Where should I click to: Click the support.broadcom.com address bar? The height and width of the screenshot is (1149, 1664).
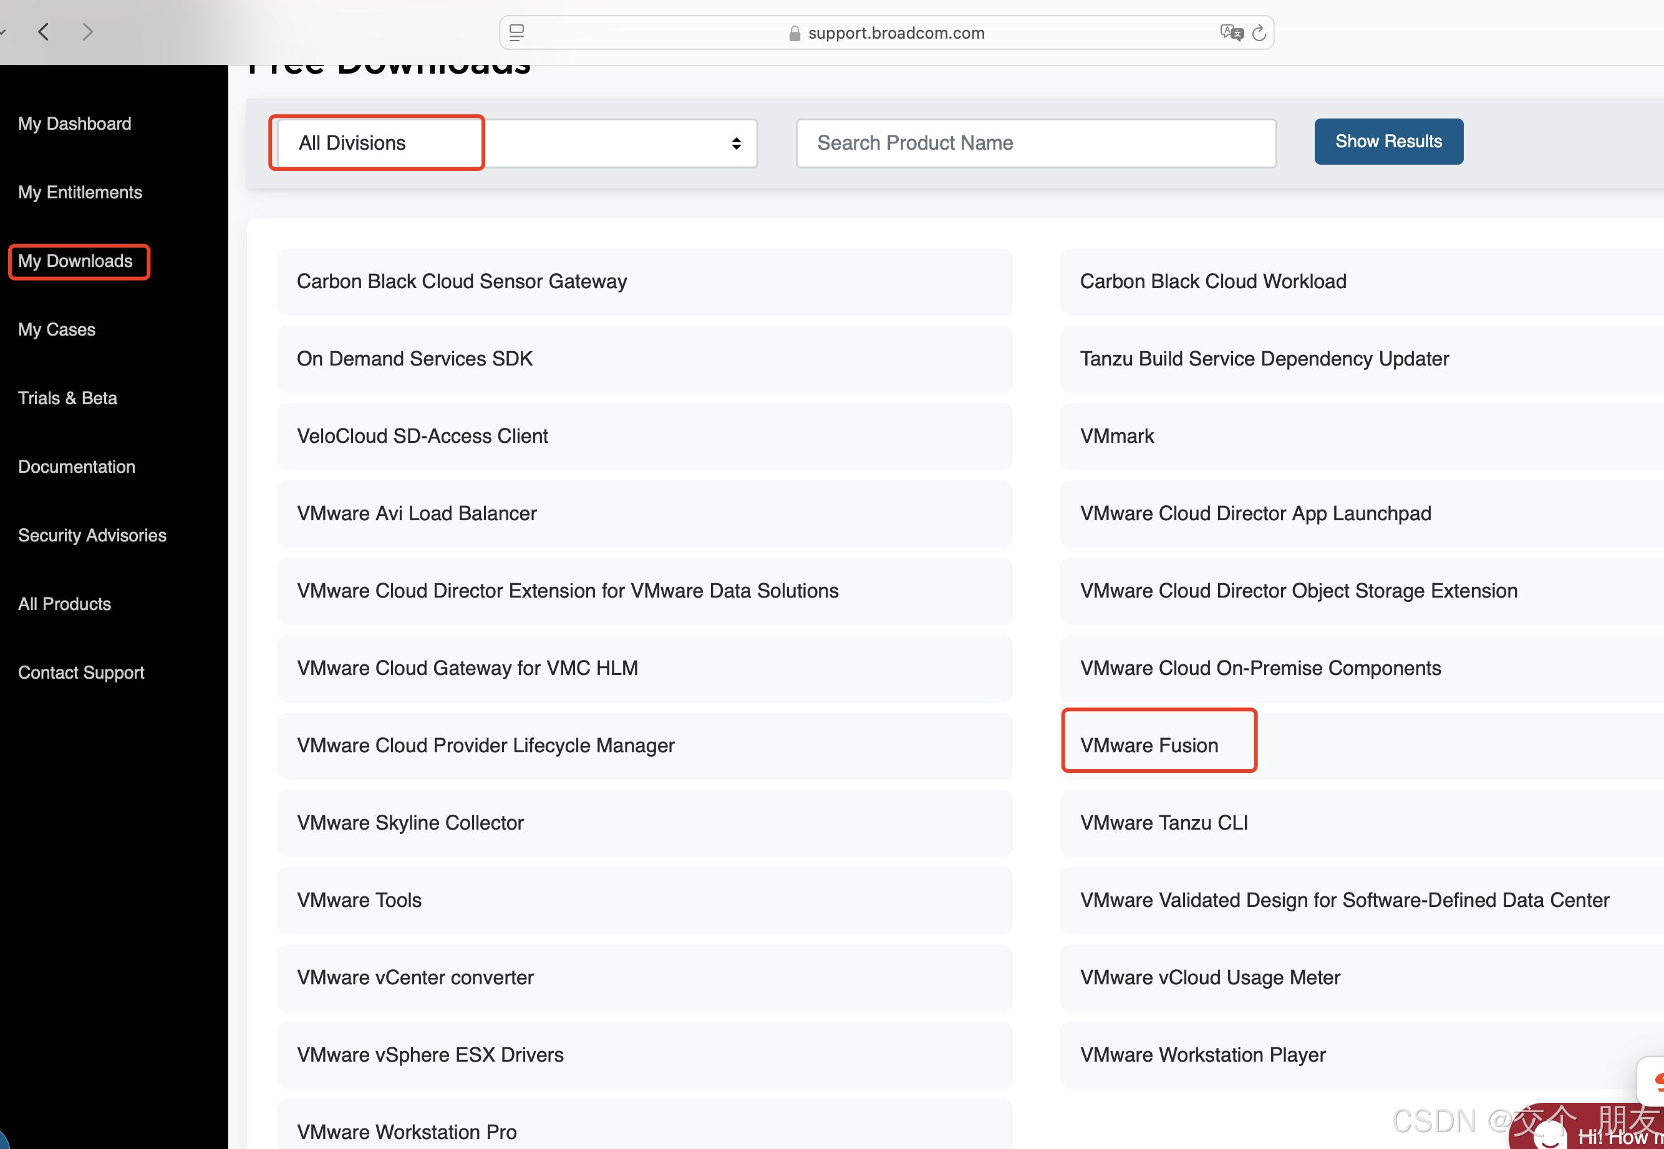click(896, 33)
